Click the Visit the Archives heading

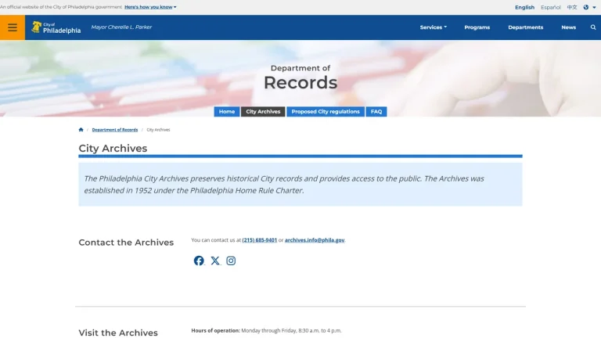[x=118, y=333]
